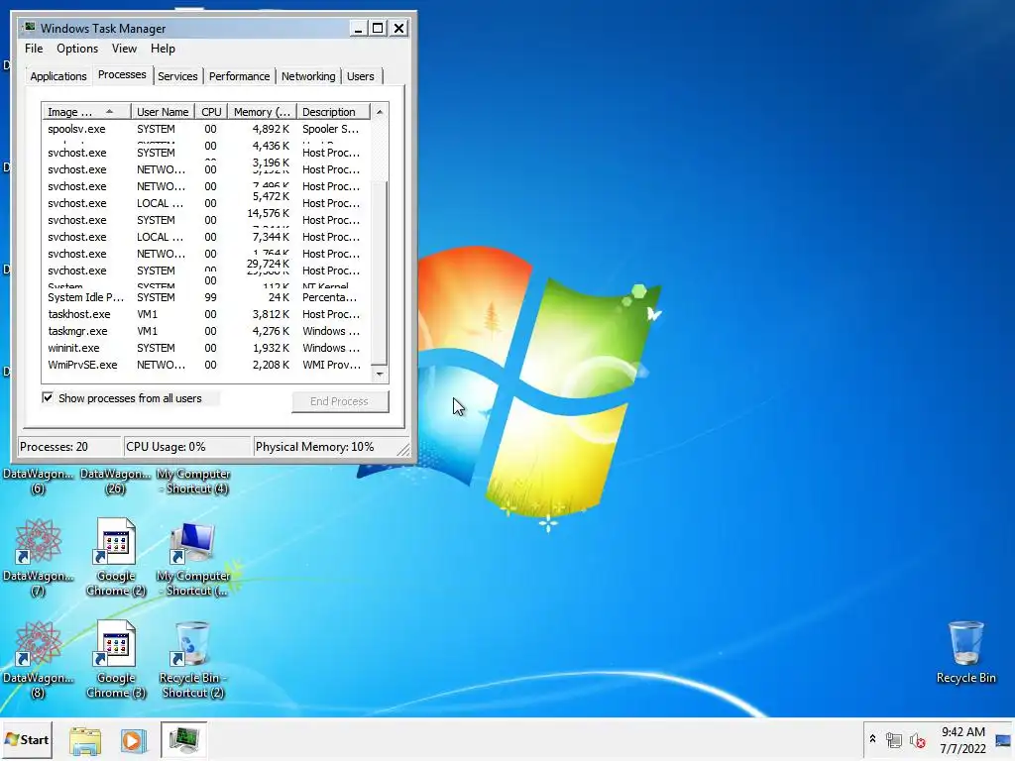Viewport: 1015px width, 761px height.
Task: Click the 9:42 AM clock in the tray
Action: tap(963, 732)
